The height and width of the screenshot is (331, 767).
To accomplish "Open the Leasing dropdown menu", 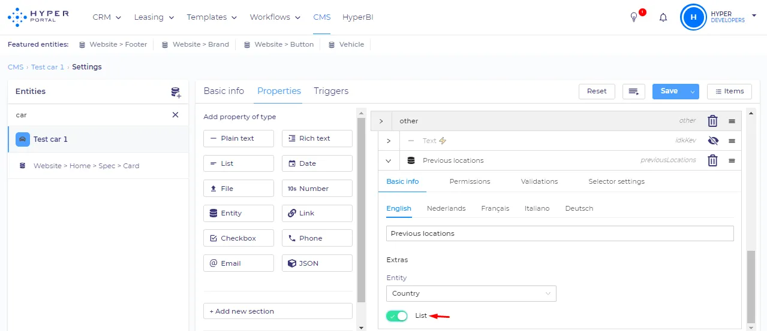I will 154,17.
